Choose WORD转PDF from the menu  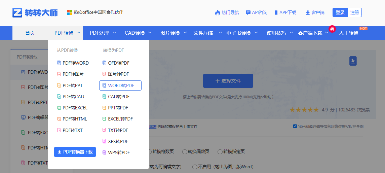coord(120,85)
